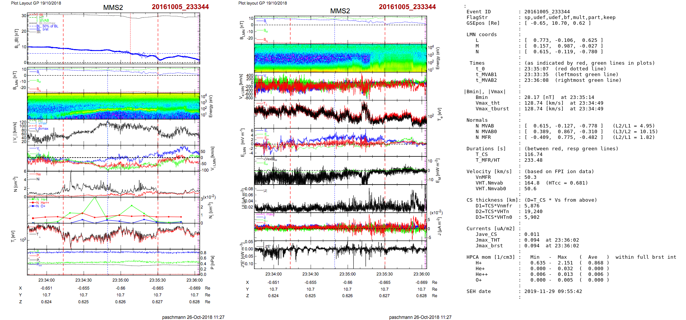The height and width of the screenshot is (320, 686).
Task: Click the 'HPCA mom [1/cm3]' heading
Action: [x=491, y=257]
